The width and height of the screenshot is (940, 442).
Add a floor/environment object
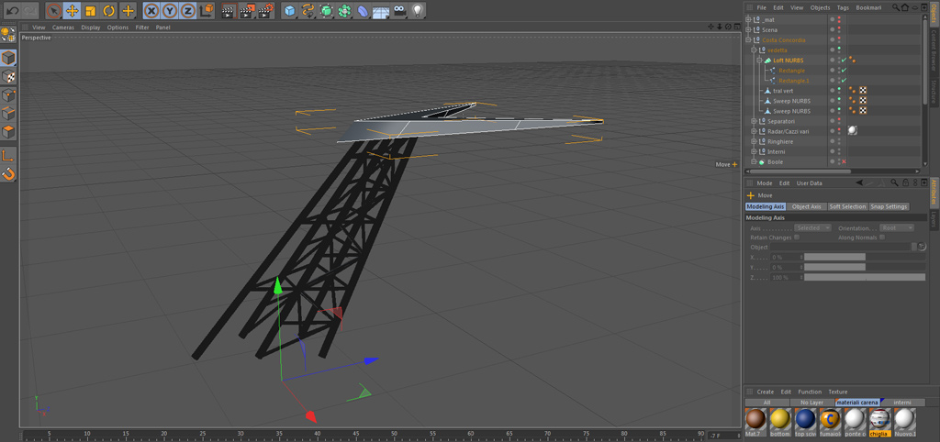click(x=381, y=10)
